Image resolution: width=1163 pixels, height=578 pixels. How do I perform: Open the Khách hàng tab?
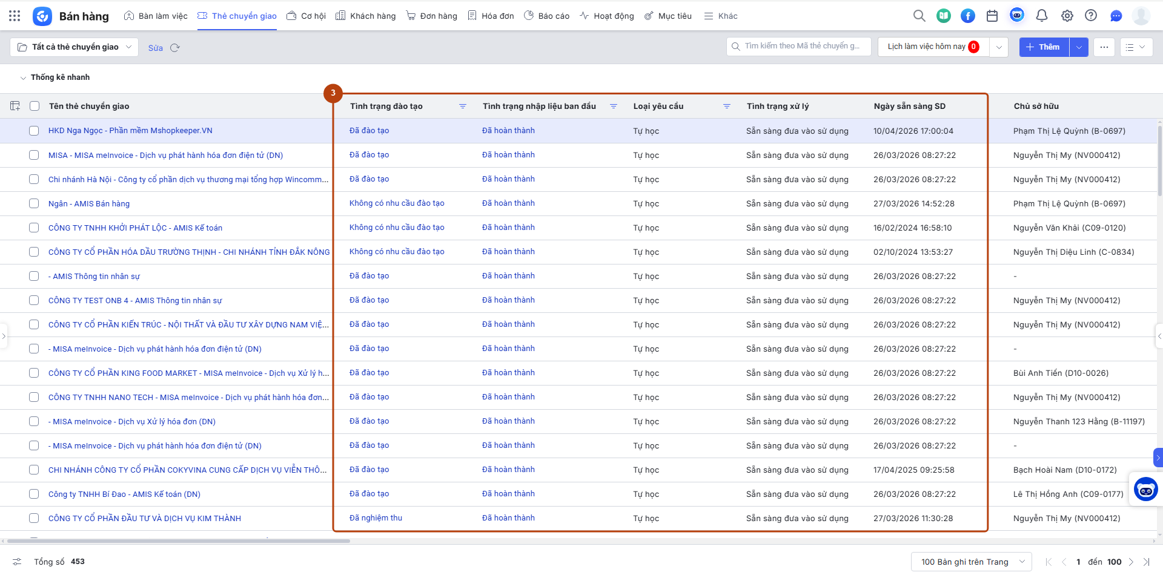pyautogui.click(x=366, y=16)
